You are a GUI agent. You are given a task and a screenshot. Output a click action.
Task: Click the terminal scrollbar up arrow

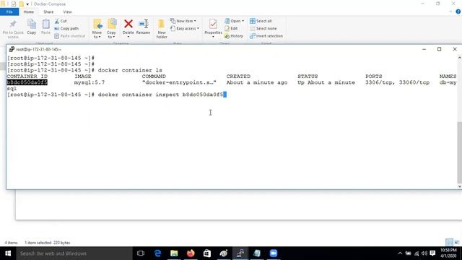[459, 58]
